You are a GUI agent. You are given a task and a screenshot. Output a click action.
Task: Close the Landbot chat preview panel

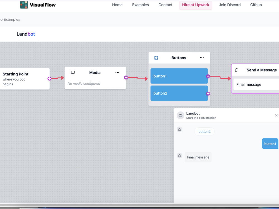276,115
